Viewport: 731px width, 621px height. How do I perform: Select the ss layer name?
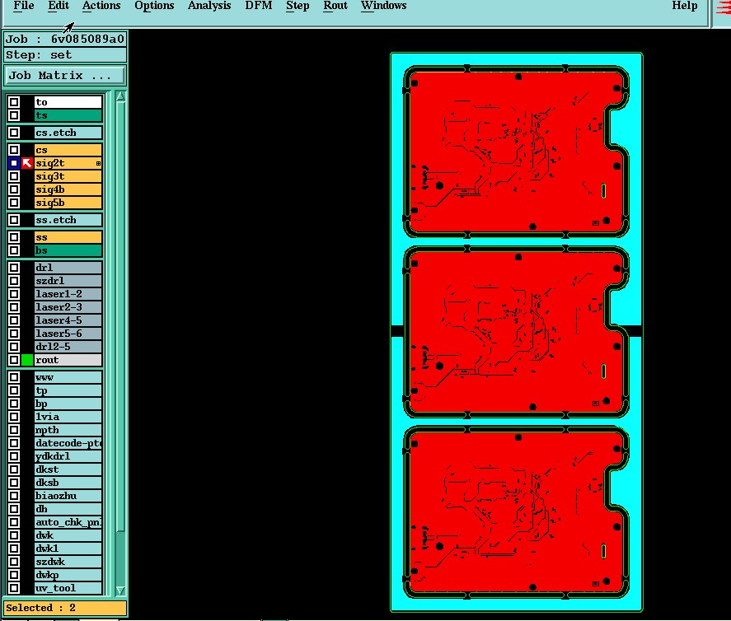tap(68, 237)
